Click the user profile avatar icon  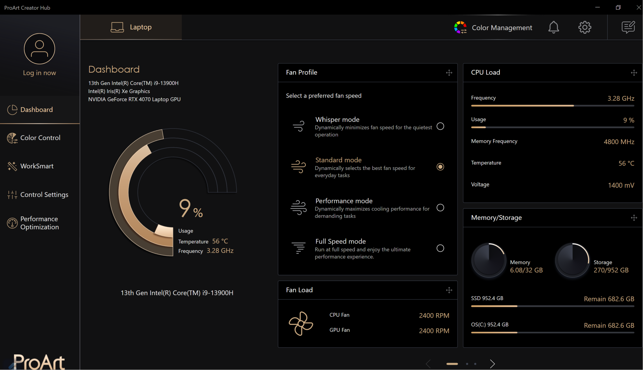point(40,49)
